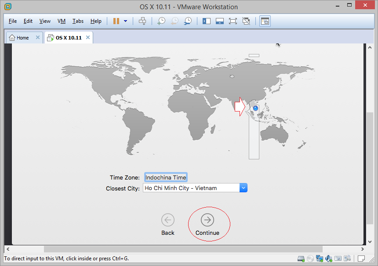Click the message log note icon

pyautogui.click(x=361, y=259)
